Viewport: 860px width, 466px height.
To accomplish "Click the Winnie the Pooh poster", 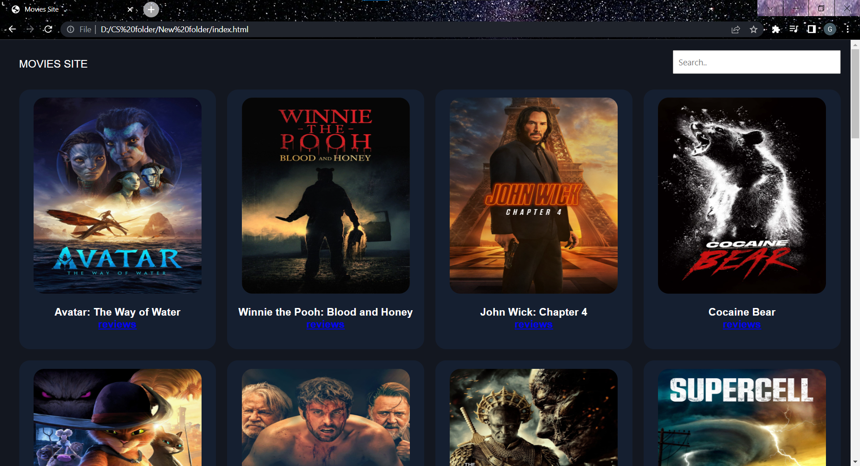I will (326, 196).
